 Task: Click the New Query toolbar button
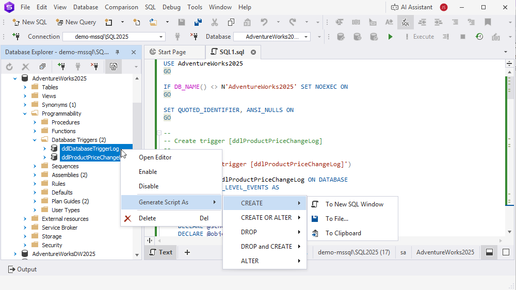76,22
